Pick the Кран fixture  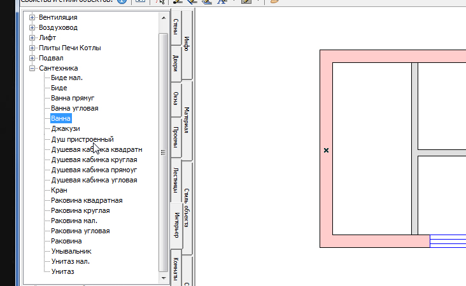tap(59, 190)
